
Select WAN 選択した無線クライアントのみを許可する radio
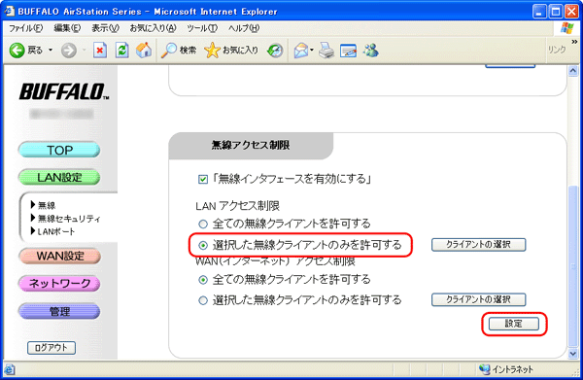(203, 300)
